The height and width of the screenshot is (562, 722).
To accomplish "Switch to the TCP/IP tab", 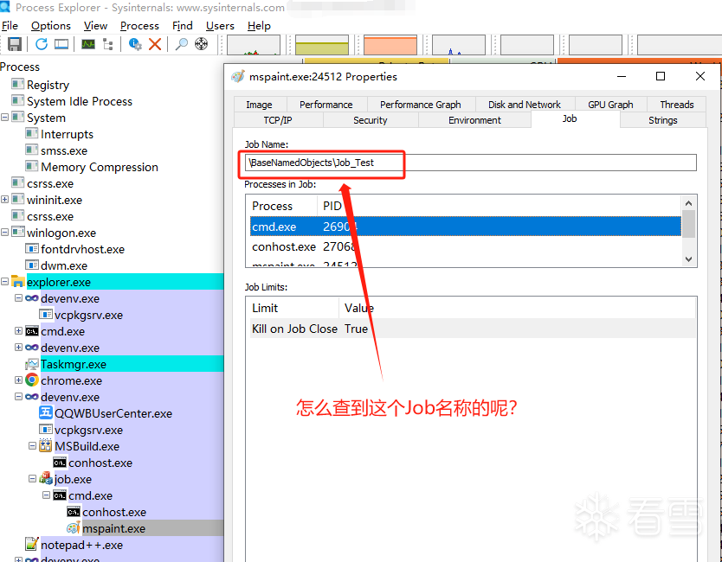I will 278,120.
